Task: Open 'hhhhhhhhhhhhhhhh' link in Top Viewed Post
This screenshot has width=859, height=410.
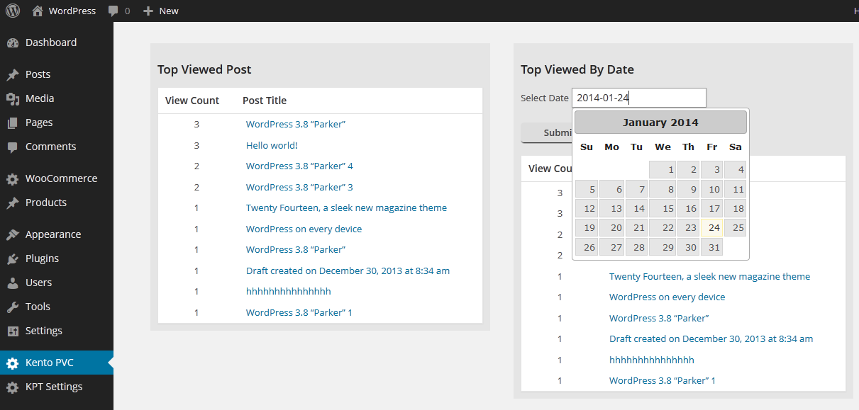Action: pyautogui.click(x=289, y=292)
